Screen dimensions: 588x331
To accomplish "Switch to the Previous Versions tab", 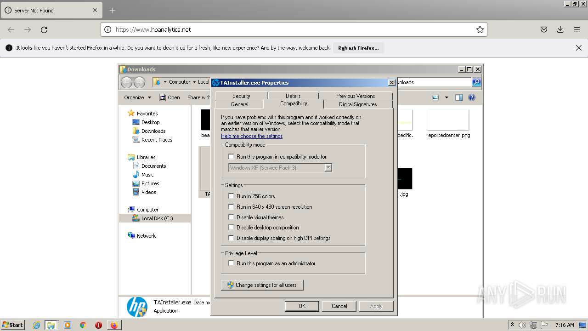I will pos(356,96).
